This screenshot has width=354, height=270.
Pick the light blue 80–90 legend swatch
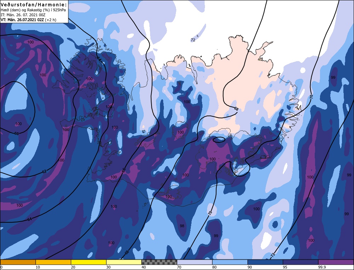tap(230, 262)
